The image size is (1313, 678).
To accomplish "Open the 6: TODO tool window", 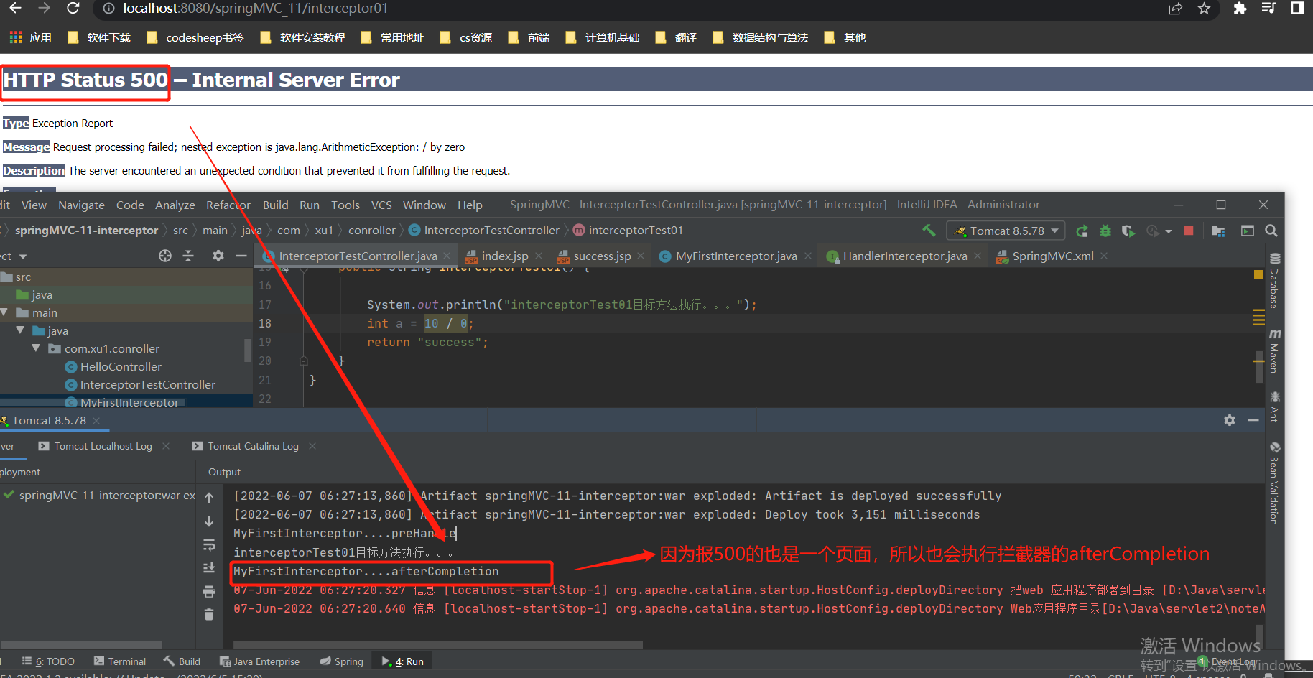I will tap(48, 661).
